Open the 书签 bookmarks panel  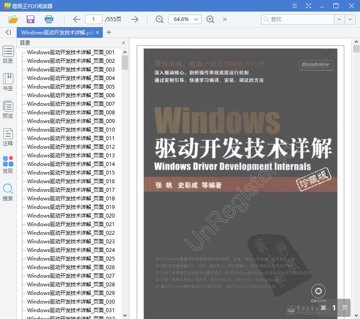pyautogui.click(x=8, y=82)
